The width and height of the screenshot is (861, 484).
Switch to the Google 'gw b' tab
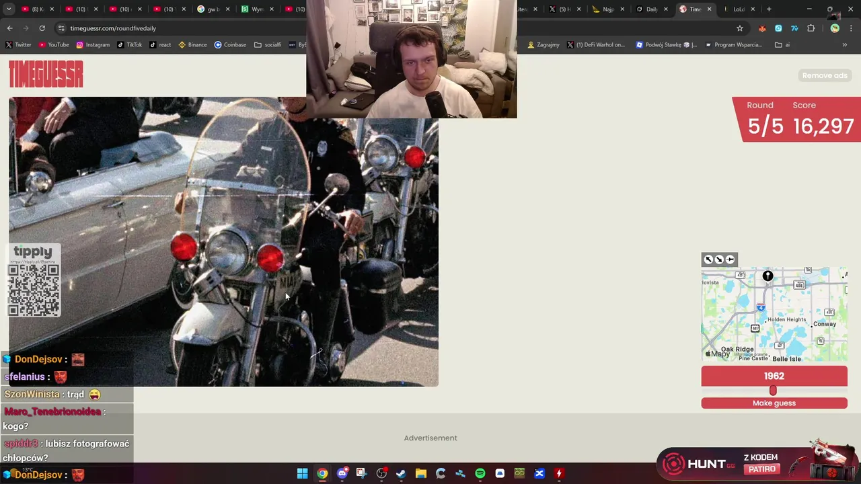[x=213, y=9]
